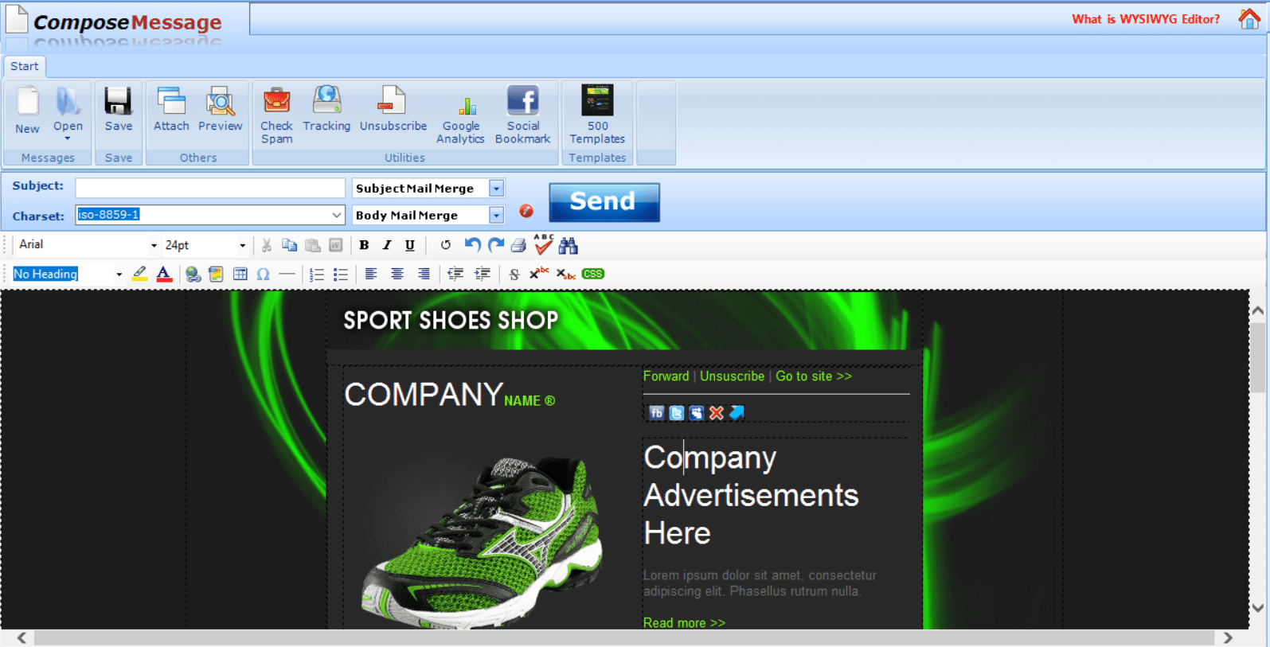Viewport: 1270px width, 647px height.
Task: Click the 'Read more >>' link
Action: click(684, 622)
